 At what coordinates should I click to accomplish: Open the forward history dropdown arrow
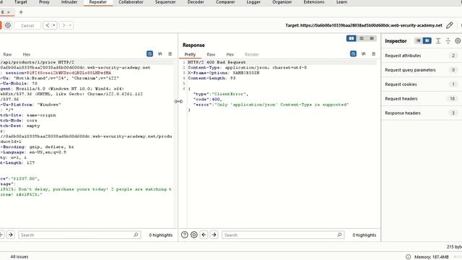(71, 25)
